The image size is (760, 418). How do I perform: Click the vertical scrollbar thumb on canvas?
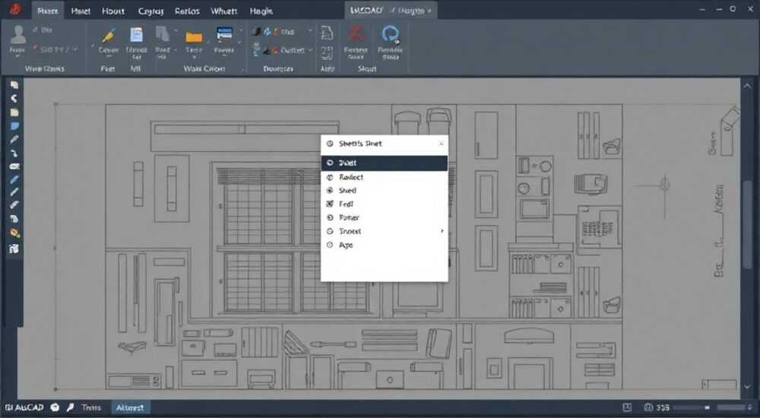click(x=749, y=224)
